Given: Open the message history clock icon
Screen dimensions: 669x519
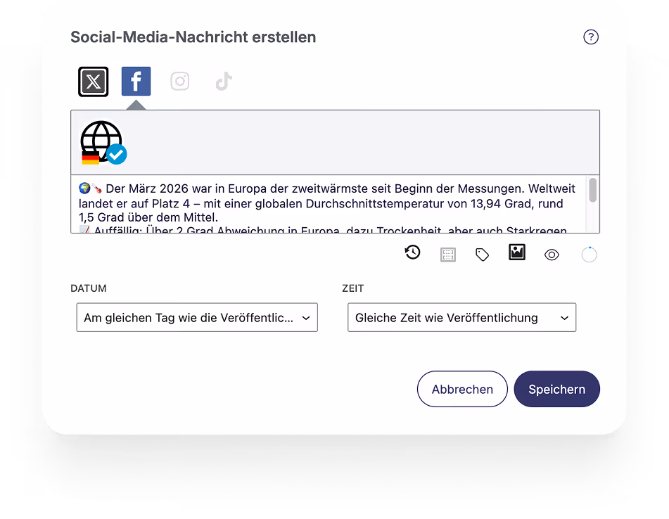Looking at the screenshot, I should [x=412, y=252].
